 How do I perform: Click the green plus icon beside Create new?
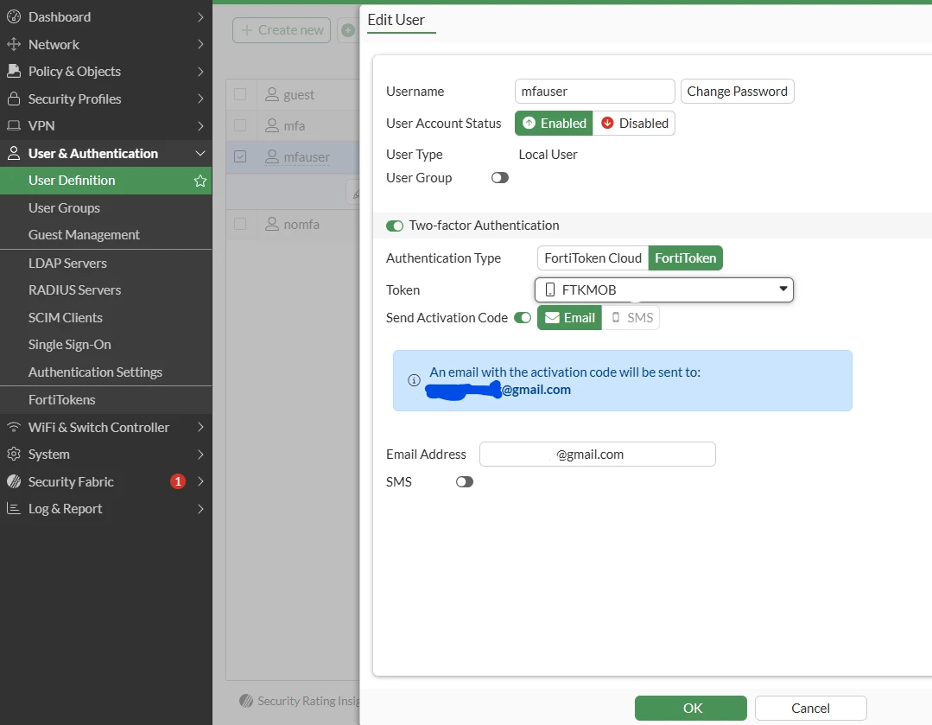(348, 29)
